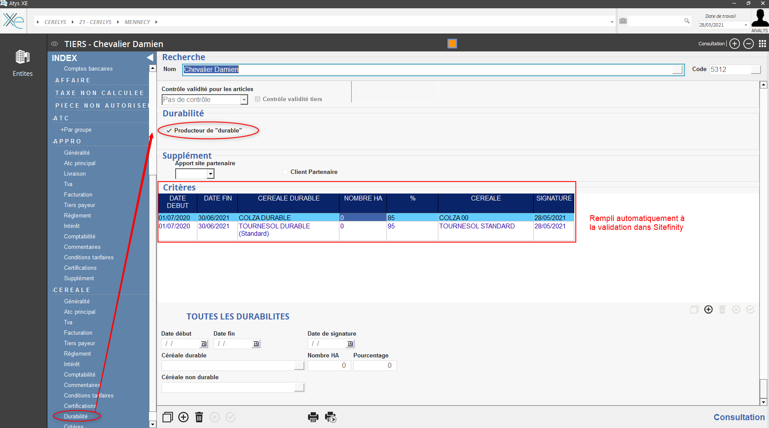Open the Entites building icon in sidebar
769x428 pixels.
(x=23, y=57)
